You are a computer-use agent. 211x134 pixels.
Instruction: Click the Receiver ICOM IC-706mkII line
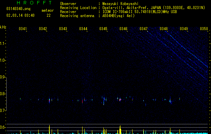(x=140, y=12)
